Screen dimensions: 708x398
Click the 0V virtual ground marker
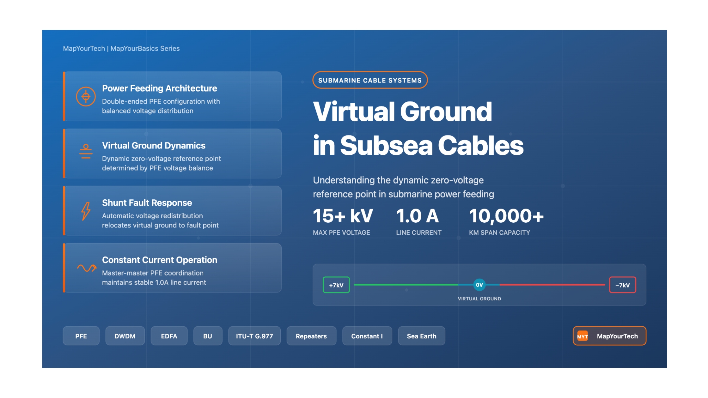479,285
